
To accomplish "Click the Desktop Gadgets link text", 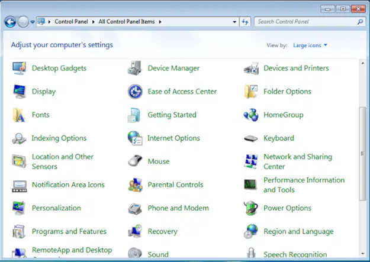I will tap(59, 69).
